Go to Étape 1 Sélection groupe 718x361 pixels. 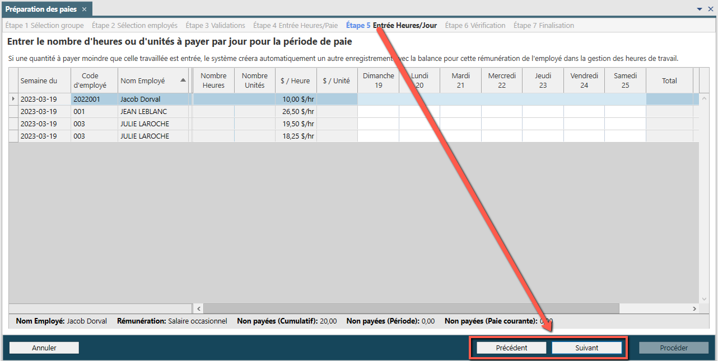pos(44,25)
